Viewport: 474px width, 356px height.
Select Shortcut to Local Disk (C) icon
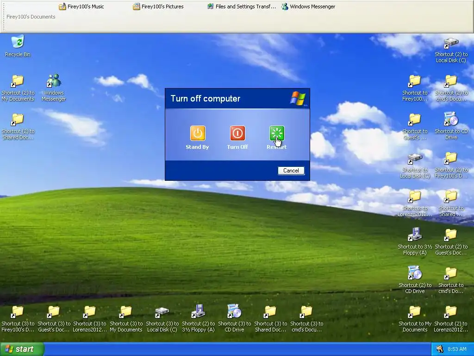tap(415, 165)
